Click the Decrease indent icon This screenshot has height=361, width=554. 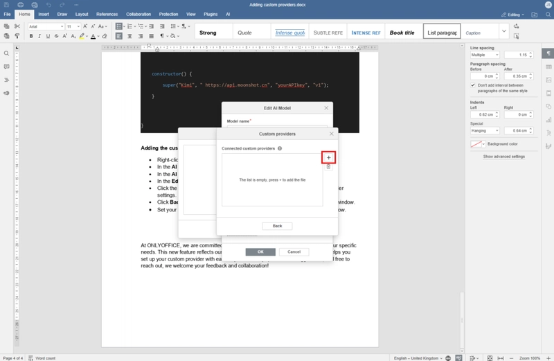152,26
